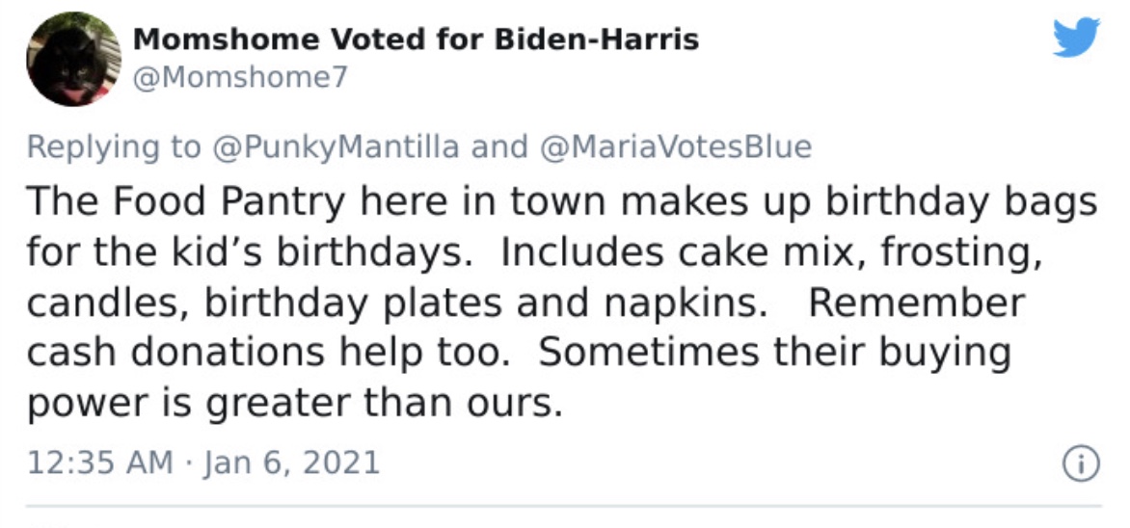Click "Sometimes their buying" text

pyautogui.click(x=775, y=353)
